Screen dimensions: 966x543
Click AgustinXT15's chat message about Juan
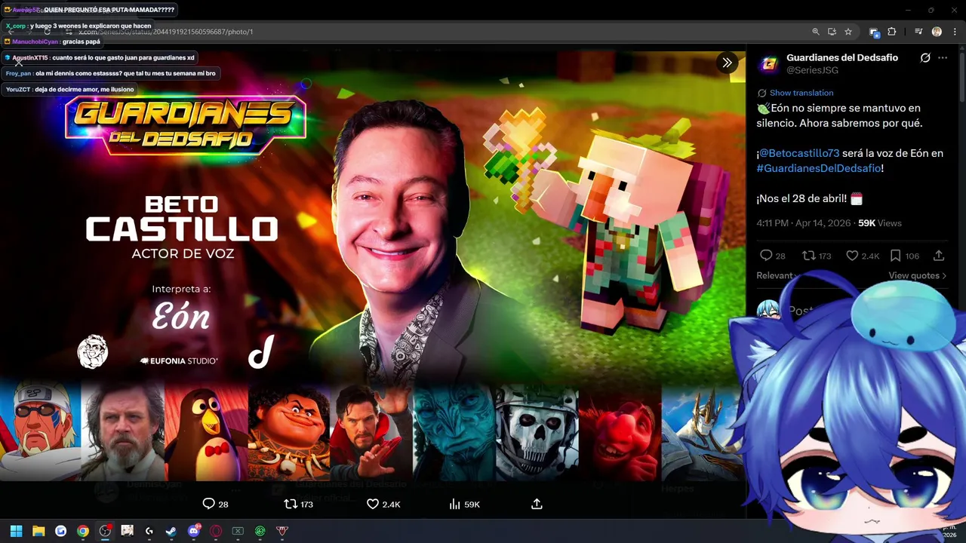point(100,57)
